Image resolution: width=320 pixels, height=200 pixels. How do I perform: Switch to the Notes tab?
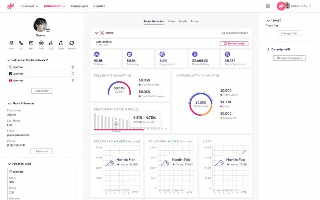(x=172, y=21)
